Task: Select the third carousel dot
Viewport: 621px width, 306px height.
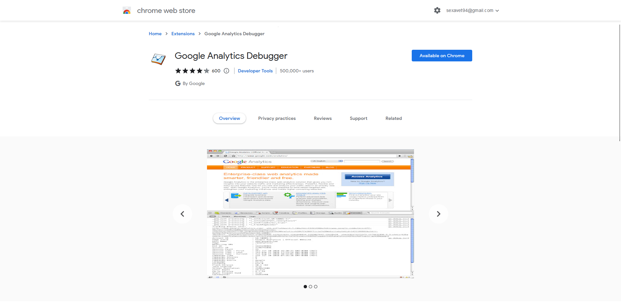Action: click(316, 287)
